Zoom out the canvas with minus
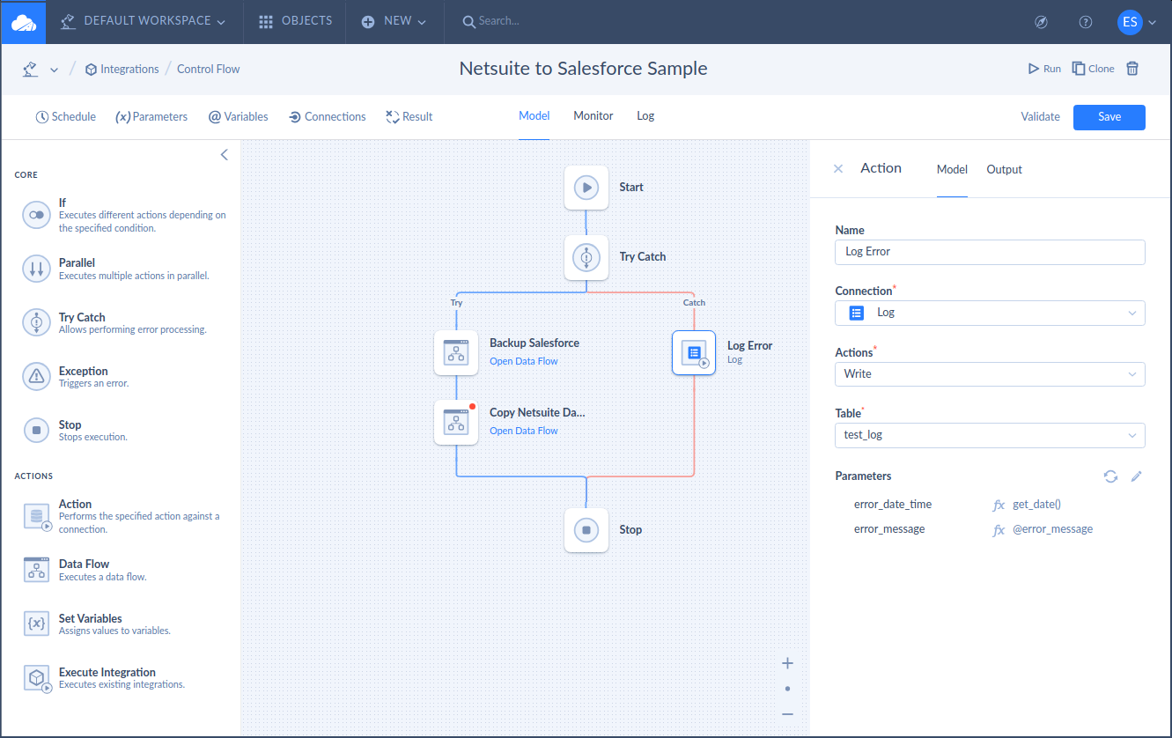This screenshot has height=738, width=1172. [787, 714]
